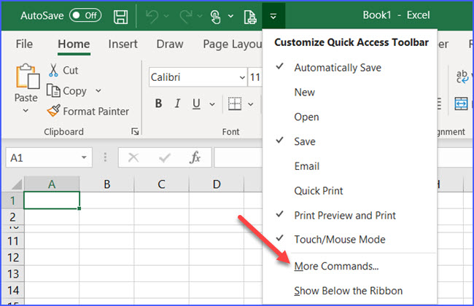
Task: Select column C header
Action: click(x=161, y=184)
